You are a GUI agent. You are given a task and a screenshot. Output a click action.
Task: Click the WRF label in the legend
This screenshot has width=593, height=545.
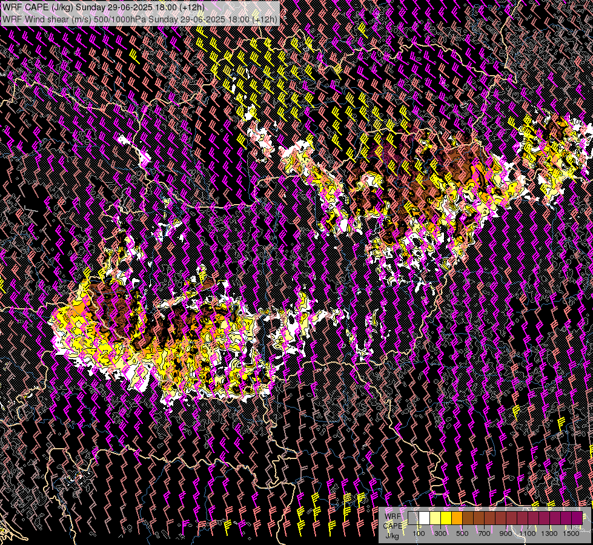point(393,517)
